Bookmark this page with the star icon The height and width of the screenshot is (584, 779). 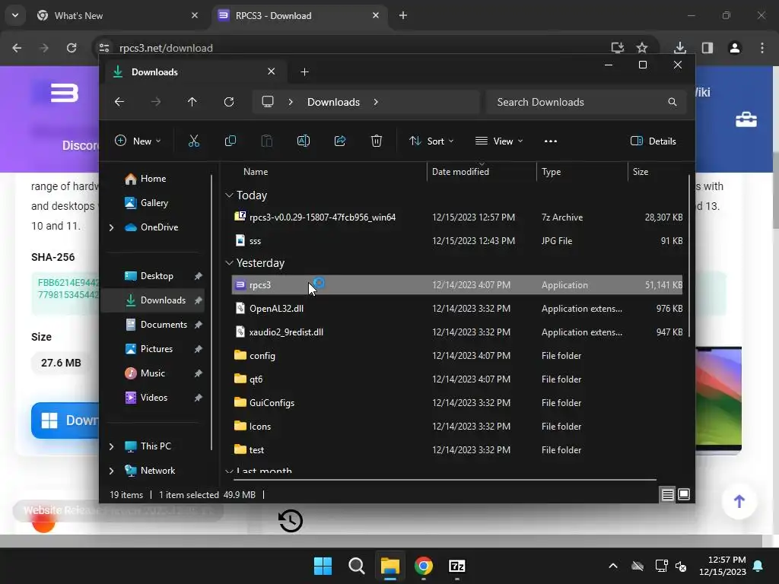[642, 48]
